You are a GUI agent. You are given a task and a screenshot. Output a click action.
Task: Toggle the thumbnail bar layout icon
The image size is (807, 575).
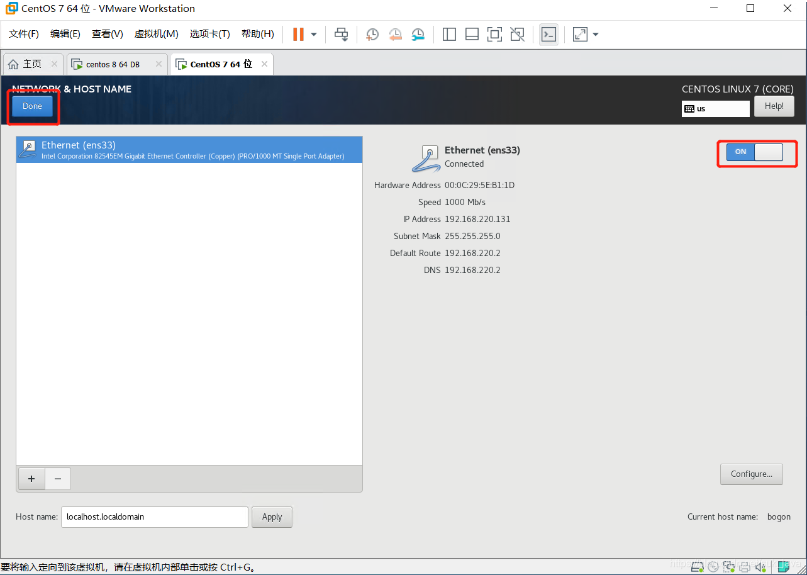point(472,34)
